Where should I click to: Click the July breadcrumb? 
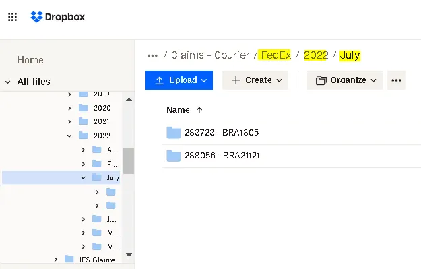(350, 56)
